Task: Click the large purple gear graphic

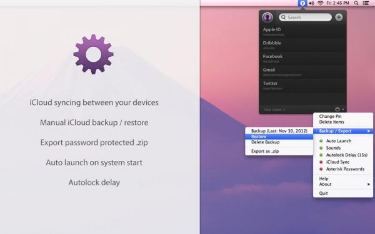Action: coord(93,54)
